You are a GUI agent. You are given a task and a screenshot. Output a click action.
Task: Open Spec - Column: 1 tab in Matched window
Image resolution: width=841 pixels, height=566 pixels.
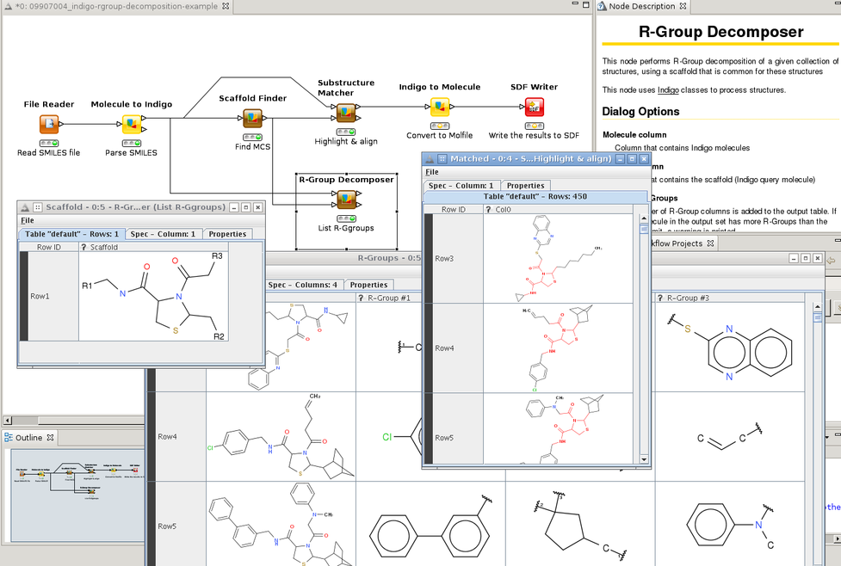[461, 185]
